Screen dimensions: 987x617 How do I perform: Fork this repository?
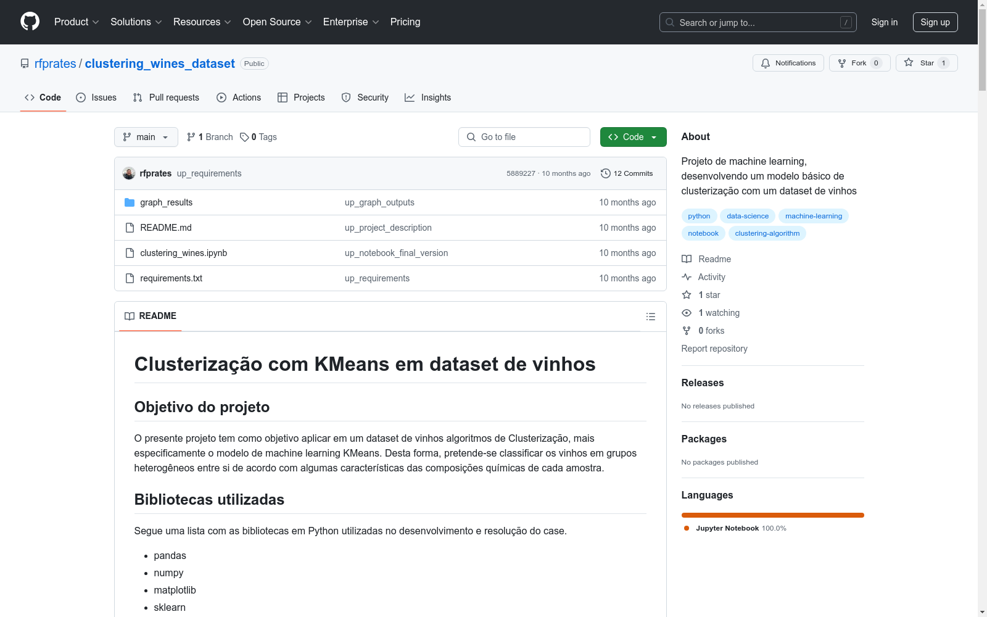[859, 63]
